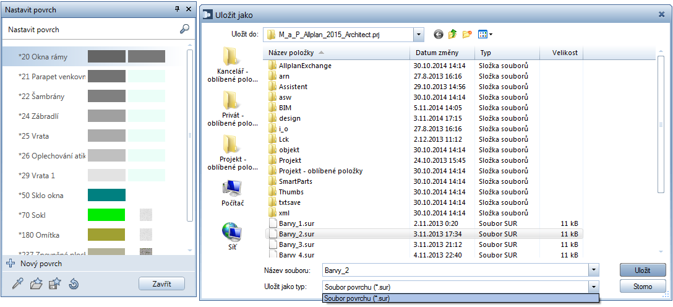Image resolution: width=673 pixels, height=307 pixels.
Task: Create a new folder with toolbar icon
Action: 467,35
